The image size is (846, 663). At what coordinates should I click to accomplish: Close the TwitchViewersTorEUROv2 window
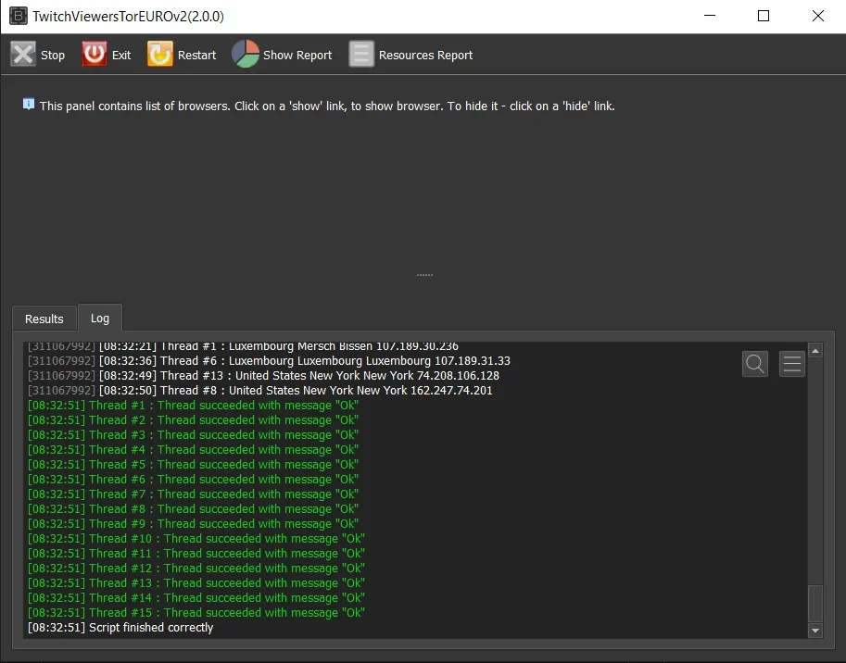818,16
